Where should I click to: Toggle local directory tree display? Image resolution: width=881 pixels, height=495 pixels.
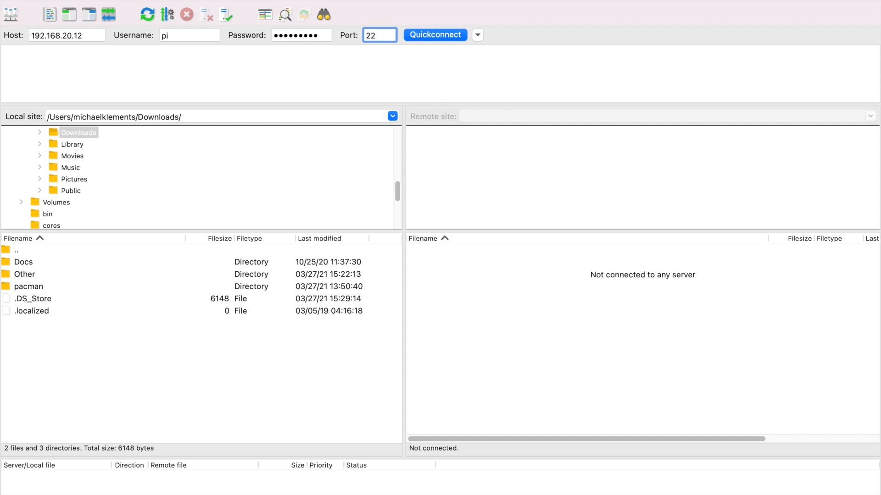[69, 15]
